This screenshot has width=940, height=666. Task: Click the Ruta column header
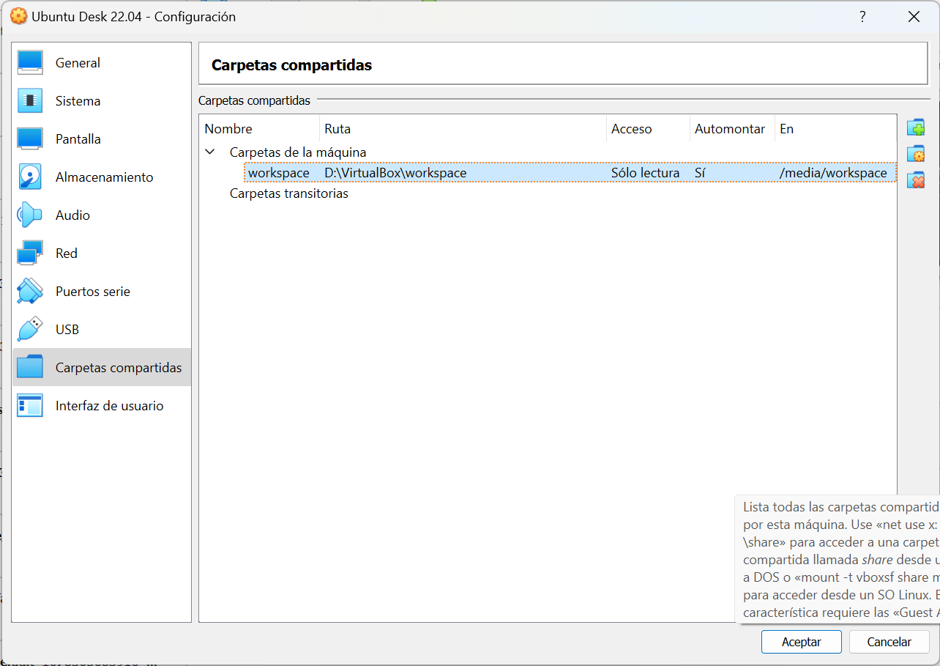337,128
